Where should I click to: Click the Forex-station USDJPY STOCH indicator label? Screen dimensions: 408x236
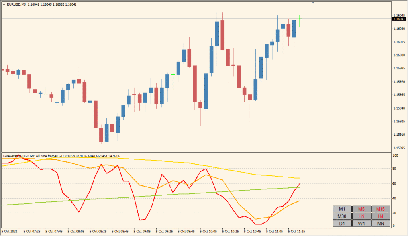coord(61,156)
